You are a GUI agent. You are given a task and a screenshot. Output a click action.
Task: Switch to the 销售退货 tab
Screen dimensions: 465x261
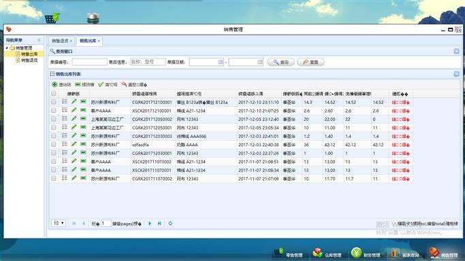pyautogui.click(x=60, y=41)
